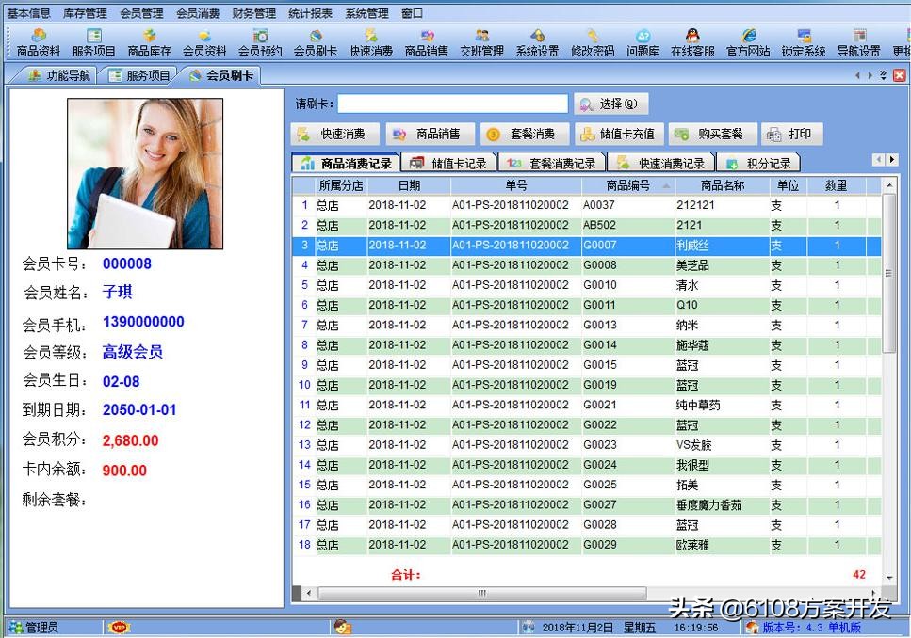This screenshot has width=911, height=638.
Task: Open 会员预约 from the toolbar
Action: pos(260,42)
